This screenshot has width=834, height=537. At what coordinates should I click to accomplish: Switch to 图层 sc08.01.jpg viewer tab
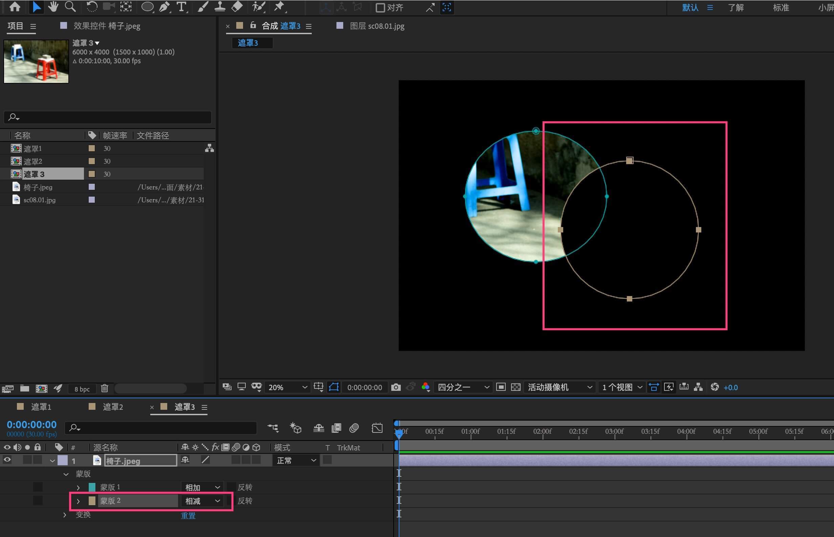pos(377,26)
